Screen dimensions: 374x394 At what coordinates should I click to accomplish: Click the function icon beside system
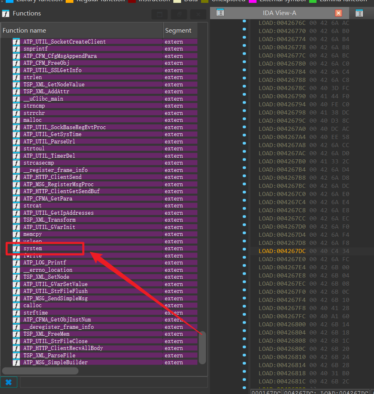tap(16, 249)
